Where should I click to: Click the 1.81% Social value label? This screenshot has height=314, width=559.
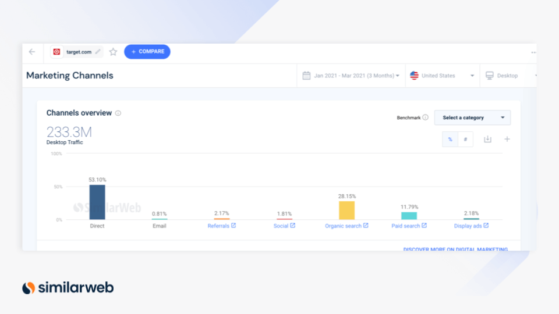(x=284, y=213)
